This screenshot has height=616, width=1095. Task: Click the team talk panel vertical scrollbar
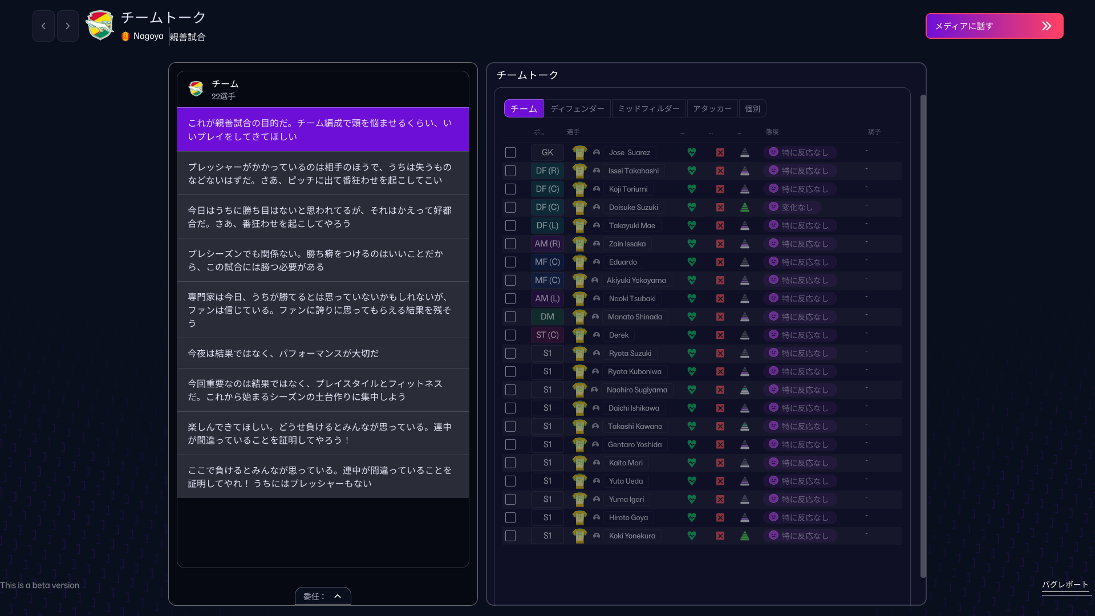(x=923, y=337)
